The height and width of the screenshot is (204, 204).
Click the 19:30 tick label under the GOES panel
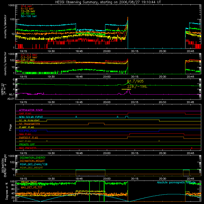coord(51,102)
